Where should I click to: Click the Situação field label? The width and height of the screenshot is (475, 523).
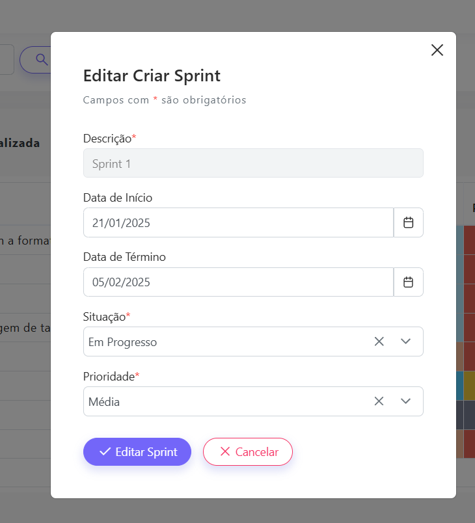(105, 317)
